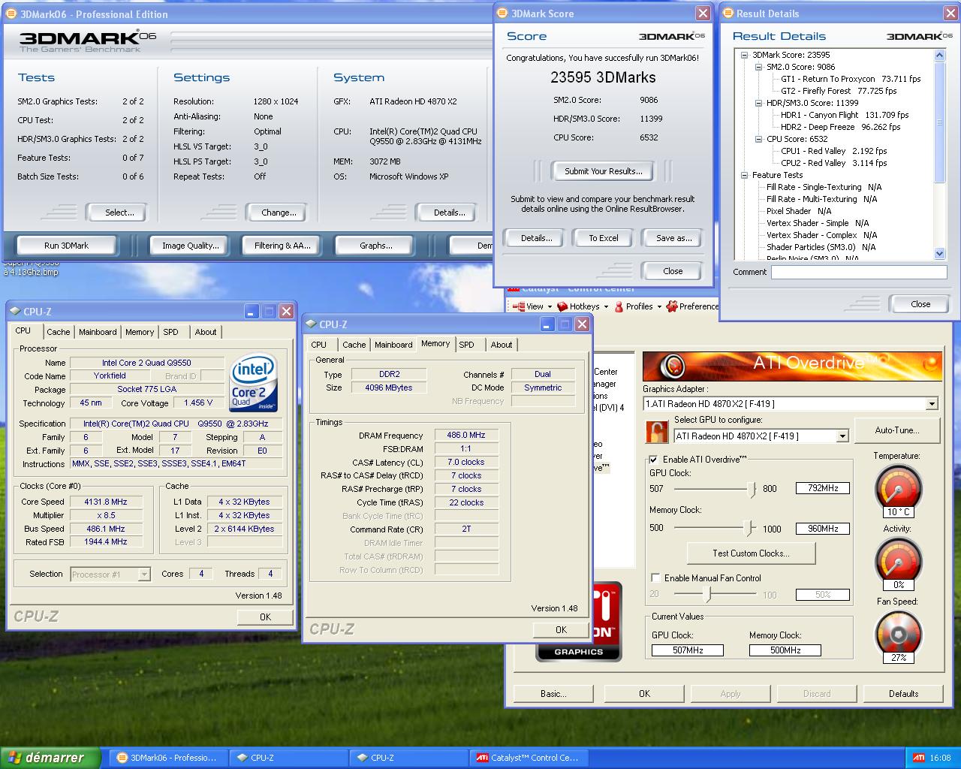Click Basic button in Catalyst Control Center
This screenshot has width=961, height=769.
click(553, 694)
